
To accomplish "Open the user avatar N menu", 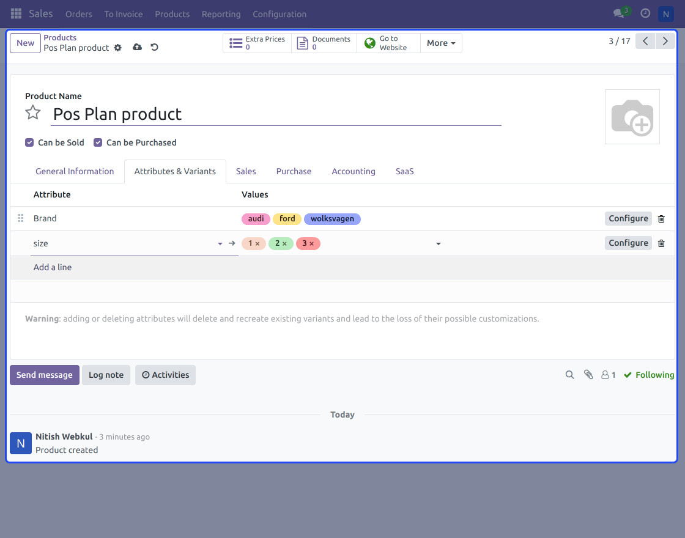I will click(x=666, y=14).
